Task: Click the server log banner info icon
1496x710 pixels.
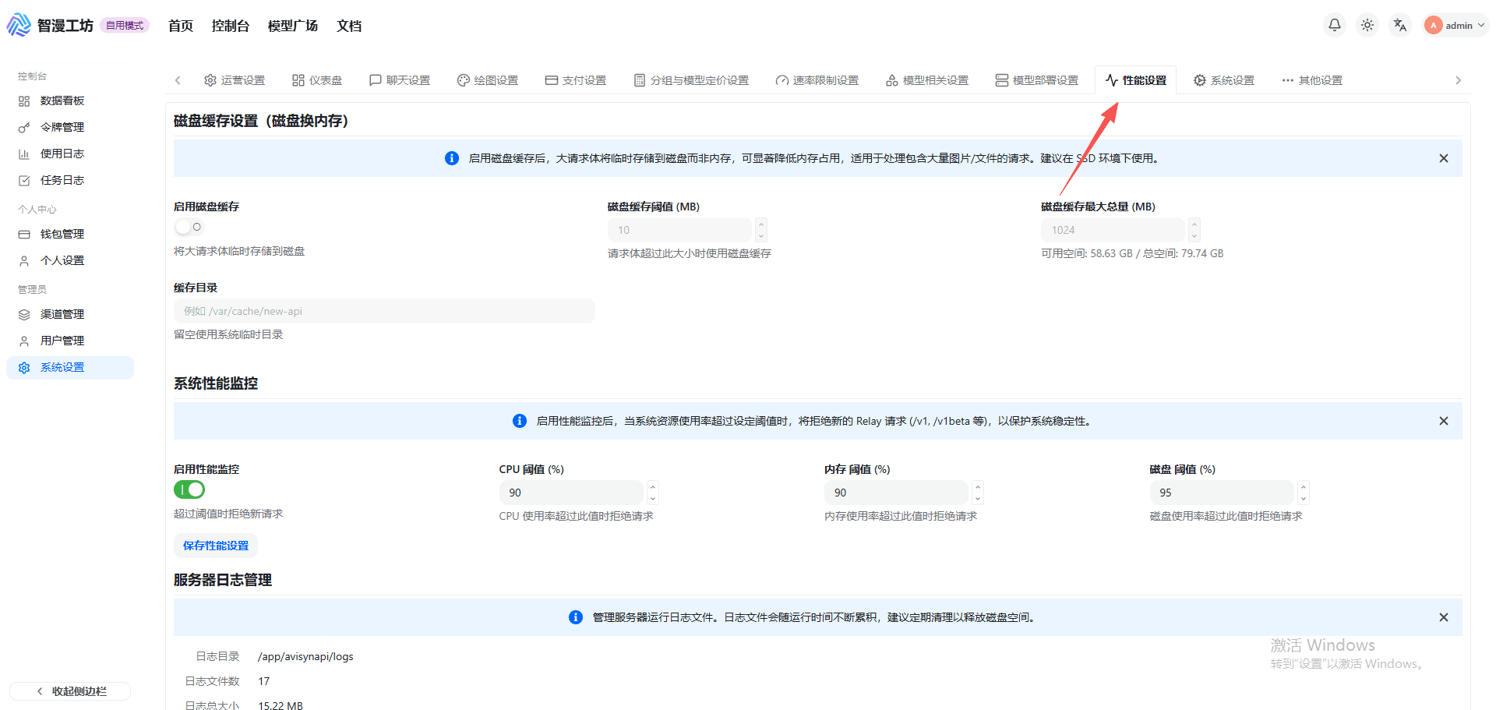Action: click(576, 617)
